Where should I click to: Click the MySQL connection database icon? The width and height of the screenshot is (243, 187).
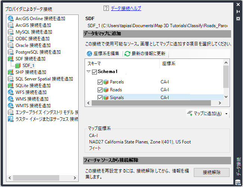click(x=11, y=32)
